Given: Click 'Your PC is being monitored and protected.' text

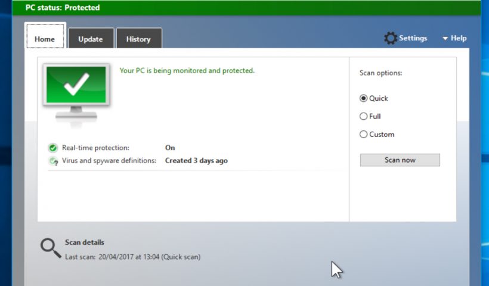Looking at the screenshot, I should point(187,71).
